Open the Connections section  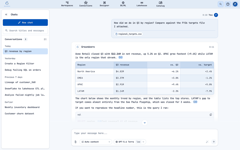click(x=86, y=4)
